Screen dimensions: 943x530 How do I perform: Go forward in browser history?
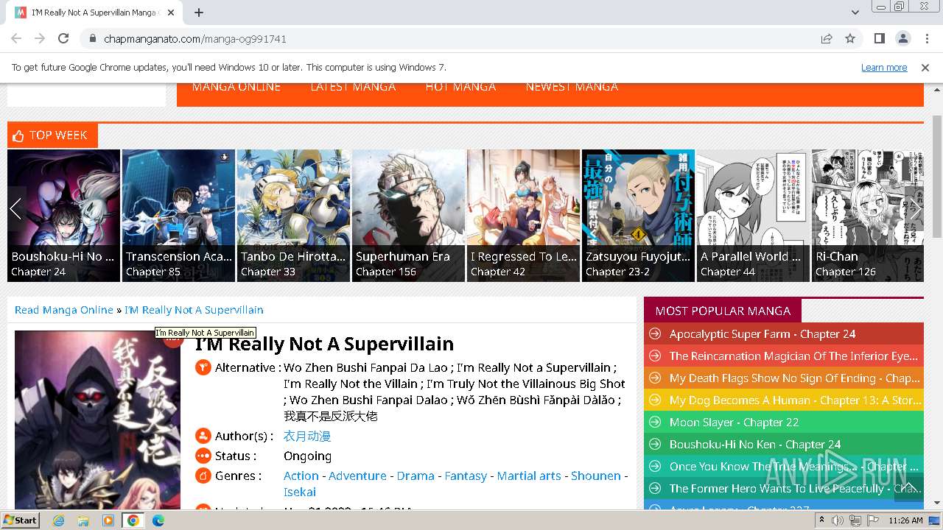(40, 38)
